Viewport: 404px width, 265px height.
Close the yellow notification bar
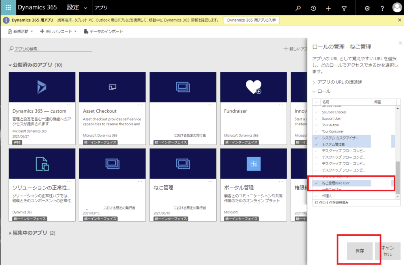[x=399, y=20]
